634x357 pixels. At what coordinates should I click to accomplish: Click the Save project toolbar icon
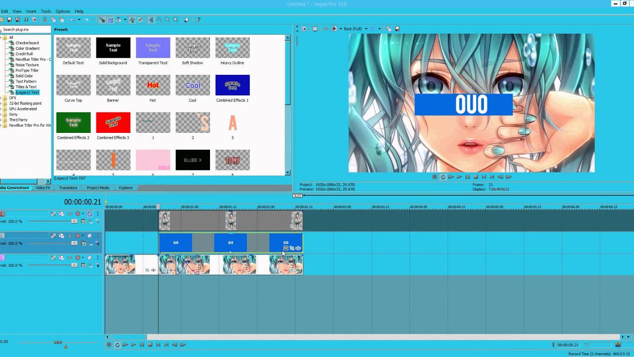(x=9, y=20)
